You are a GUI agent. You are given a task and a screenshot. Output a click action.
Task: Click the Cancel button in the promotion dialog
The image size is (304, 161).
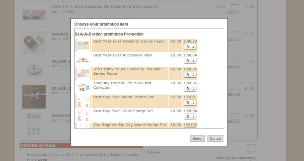215,138
